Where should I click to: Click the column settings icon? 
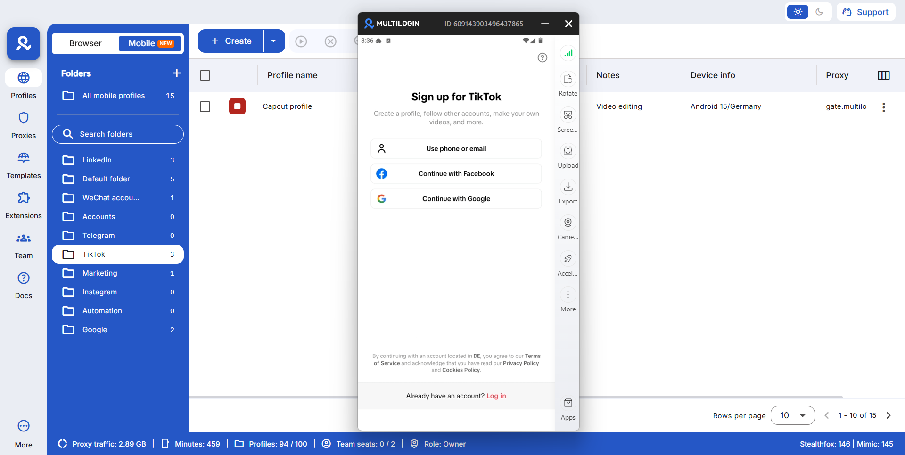[x=883, y=75]
